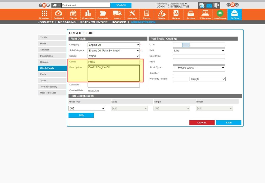The image size is (265, 183).
Task: Click the Vehicle/Asset search field
Action: (x=86, y=5)
